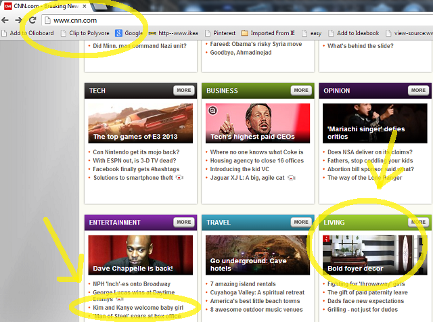Read 'Did Minn. man command Nazi unit?'
This screenshot has width=433, height=322.
(140, 46)
